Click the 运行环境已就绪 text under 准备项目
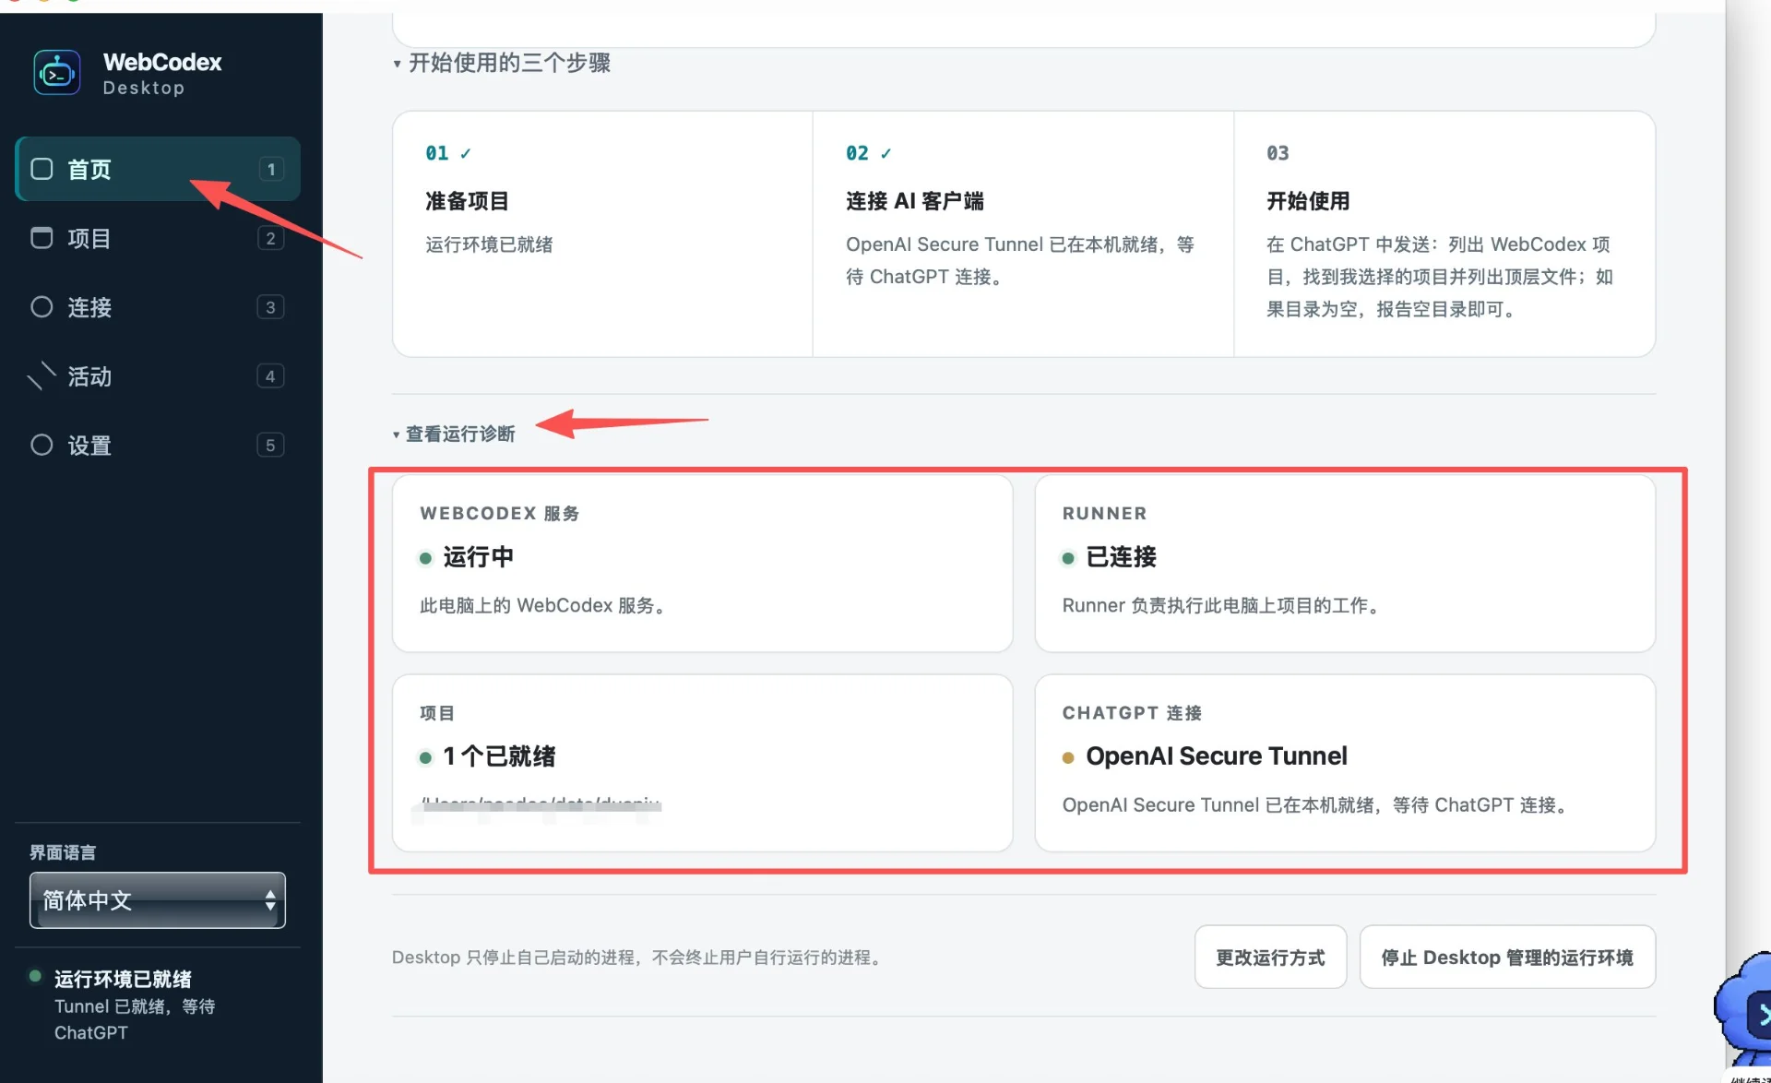1771x1083 pixels. 489,244
